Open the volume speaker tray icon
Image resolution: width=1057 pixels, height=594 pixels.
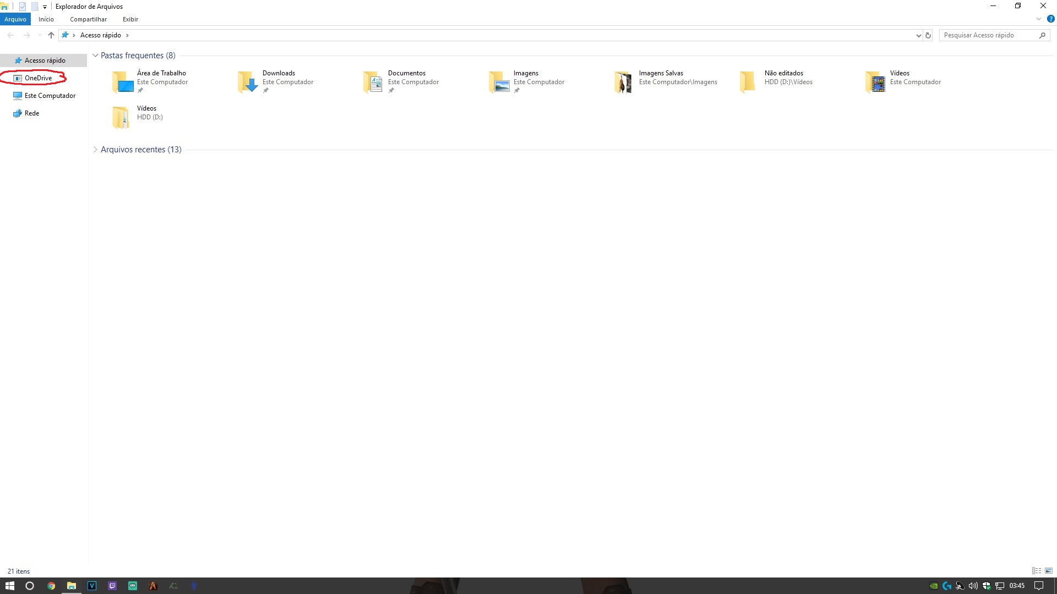point(973,586)
